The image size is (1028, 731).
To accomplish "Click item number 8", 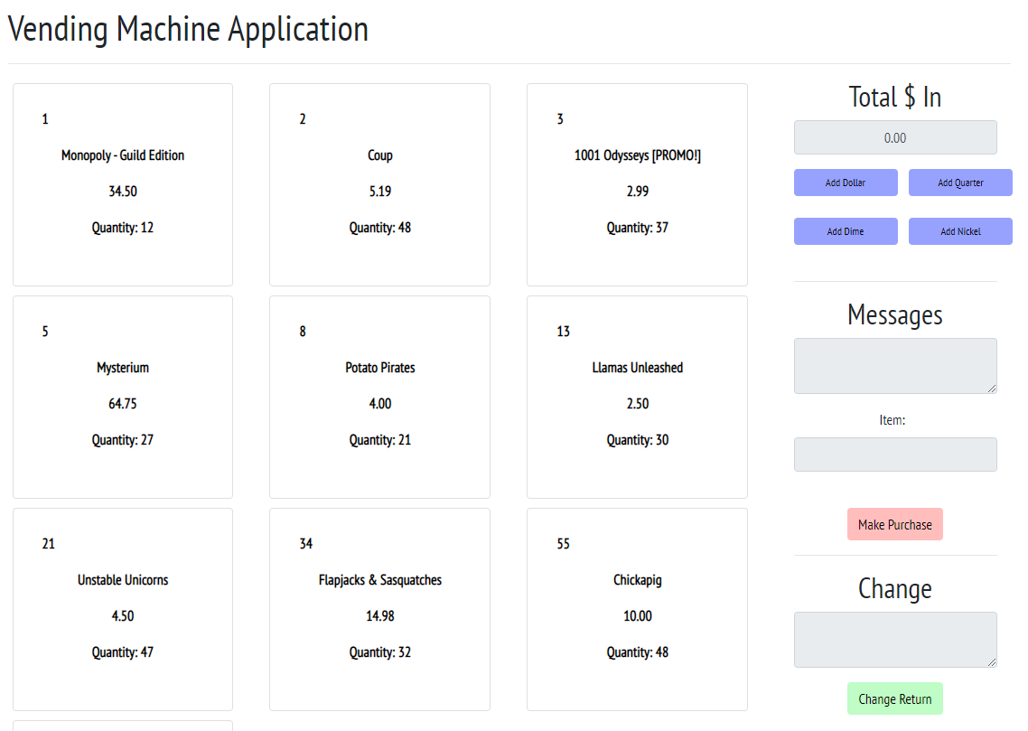I will 303,331.
